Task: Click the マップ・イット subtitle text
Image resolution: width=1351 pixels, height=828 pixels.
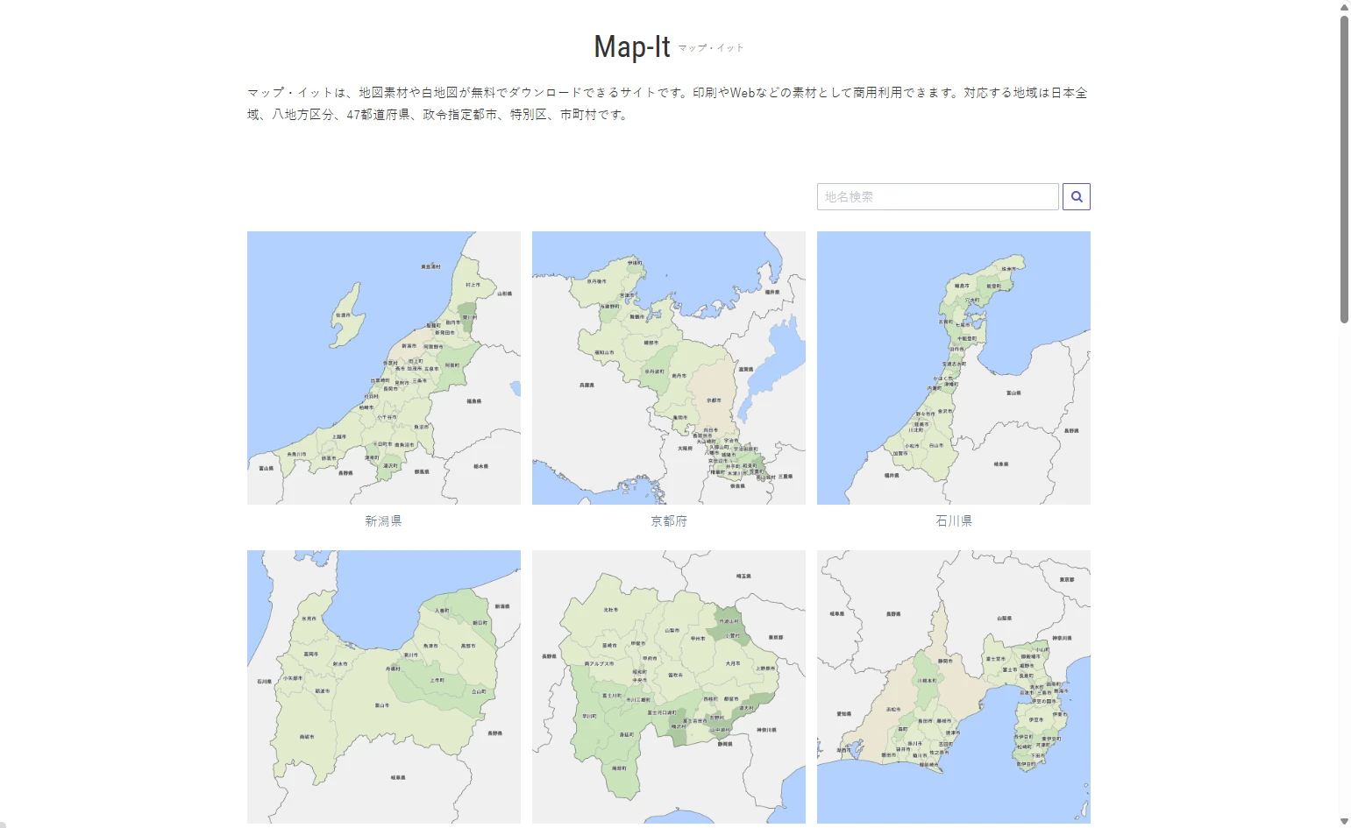Action: click(x=710, y=48)
